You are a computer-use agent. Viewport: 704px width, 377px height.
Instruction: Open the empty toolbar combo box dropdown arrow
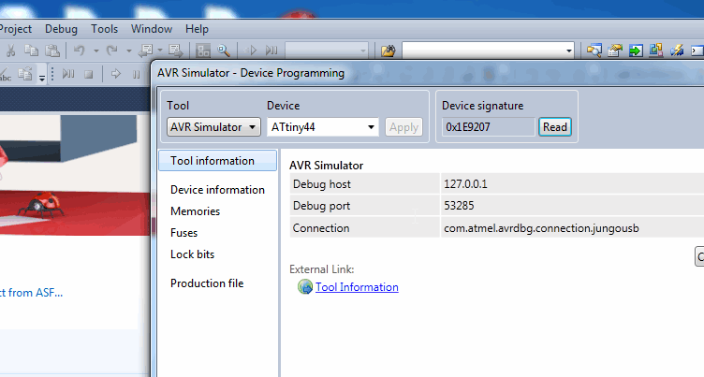tap(568, 50)
